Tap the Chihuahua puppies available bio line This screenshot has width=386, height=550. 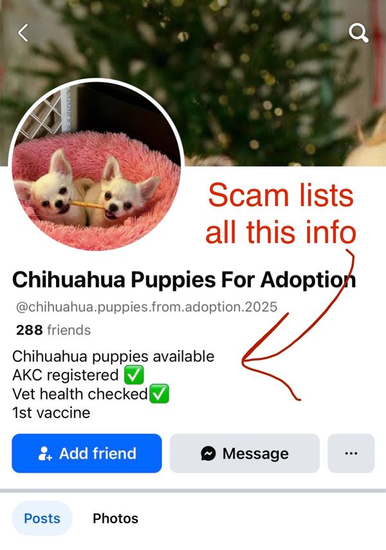tap(113, 356)
